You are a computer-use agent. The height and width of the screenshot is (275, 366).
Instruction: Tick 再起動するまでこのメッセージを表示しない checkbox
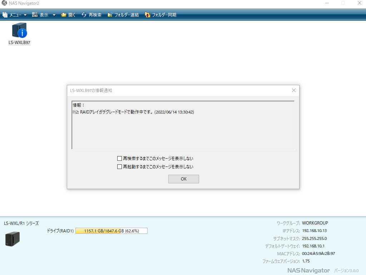tap(120, 167)
